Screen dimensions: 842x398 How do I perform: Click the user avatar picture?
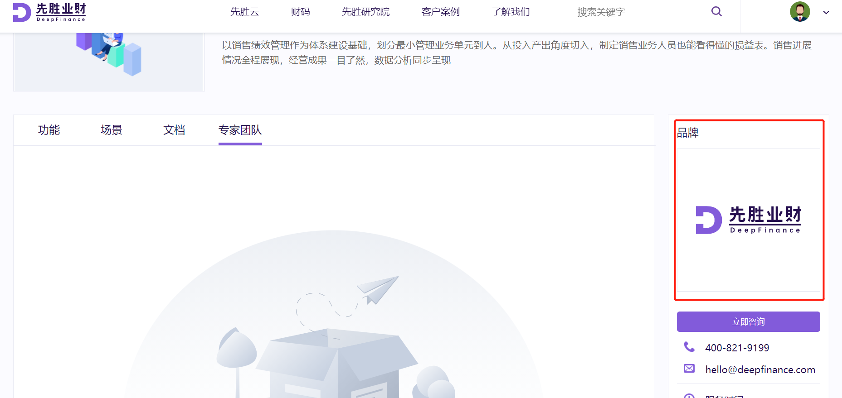[800, 12]
